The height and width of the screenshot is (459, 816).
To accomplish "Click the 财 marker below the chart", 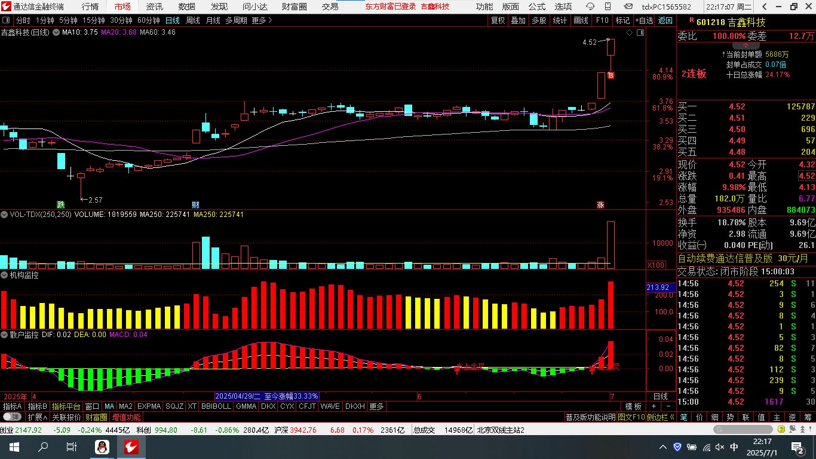I will (x=195, y=204).
